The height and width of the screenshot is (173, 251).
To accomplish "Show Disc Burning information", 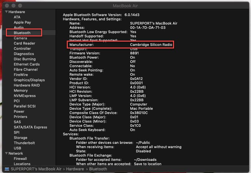I will click(x=25, y=59).
